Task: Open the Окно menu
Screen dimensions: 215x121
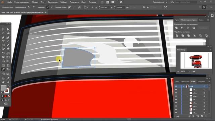Action: coord(84,2)
